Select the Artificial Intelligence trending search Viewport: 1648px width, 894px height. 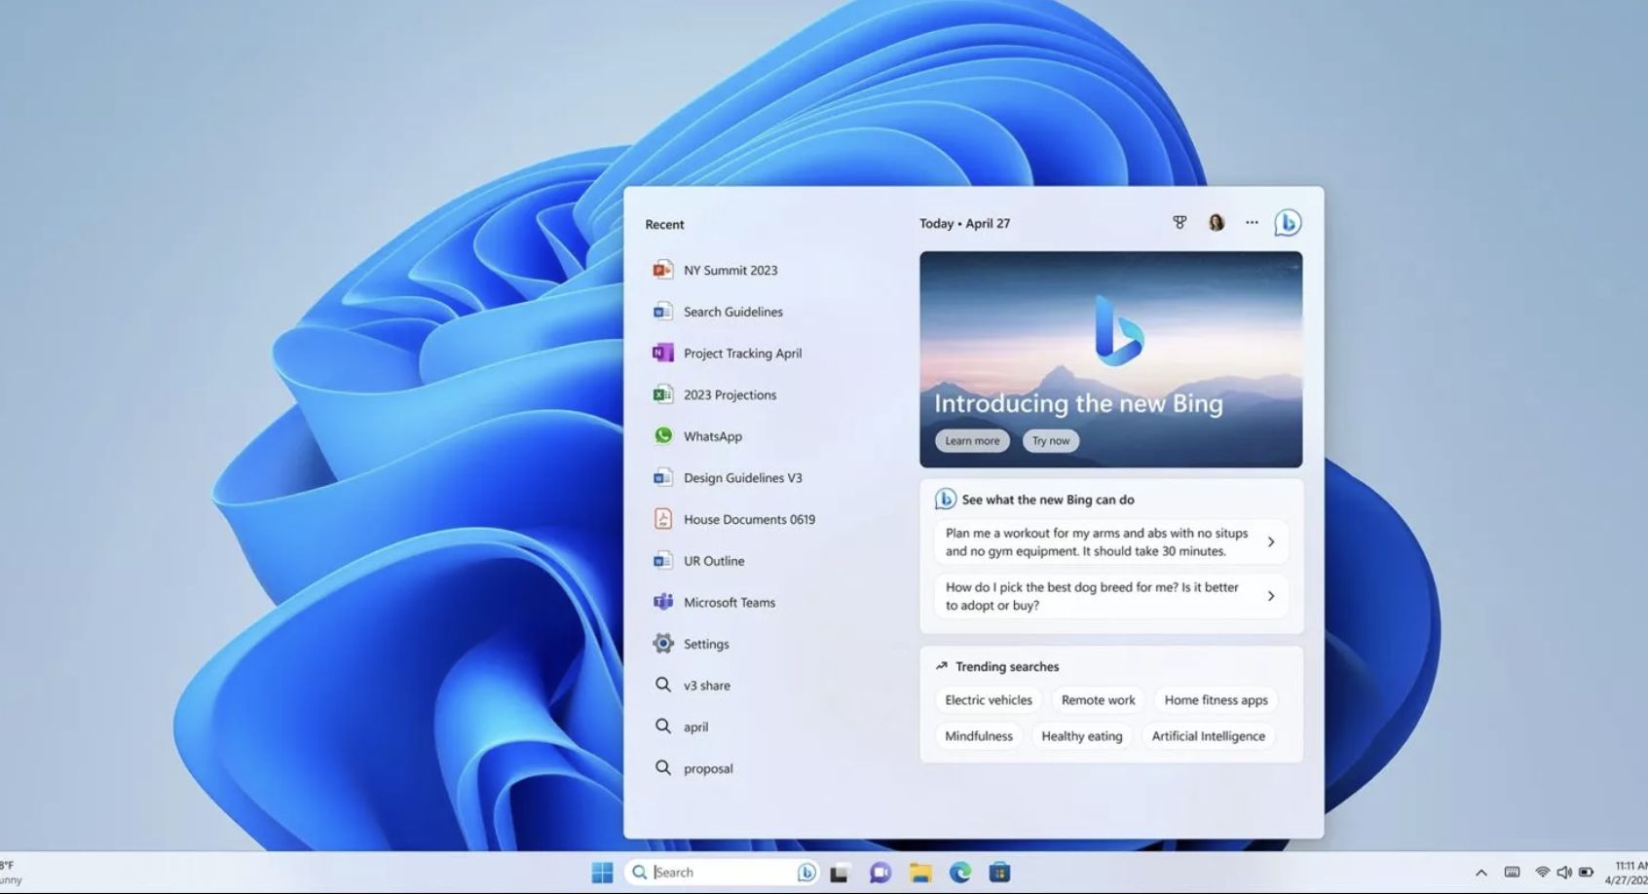click(x=1208, y=736)
